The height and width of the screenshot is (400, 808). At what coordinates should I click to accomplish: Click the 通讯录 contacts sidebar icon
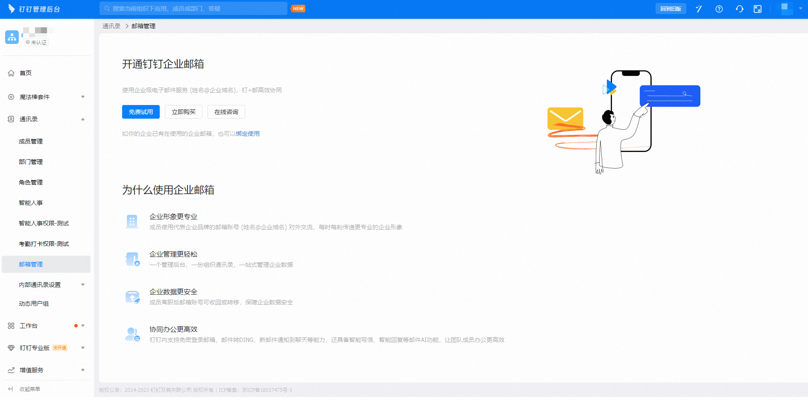11,119
